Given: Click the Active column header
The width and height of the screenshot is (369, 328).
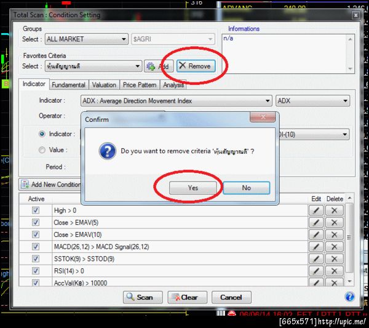Looking at the screenshot, I should coord(36,199).
